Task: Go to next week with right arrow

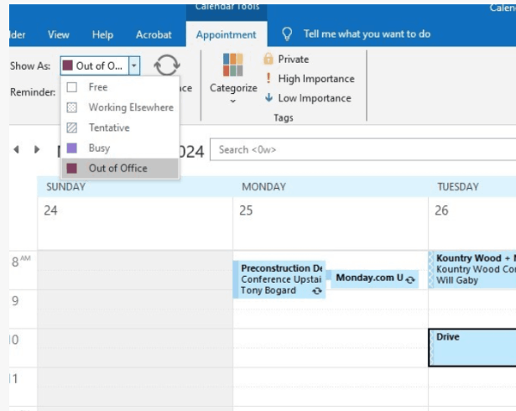Action: [37, 150]
